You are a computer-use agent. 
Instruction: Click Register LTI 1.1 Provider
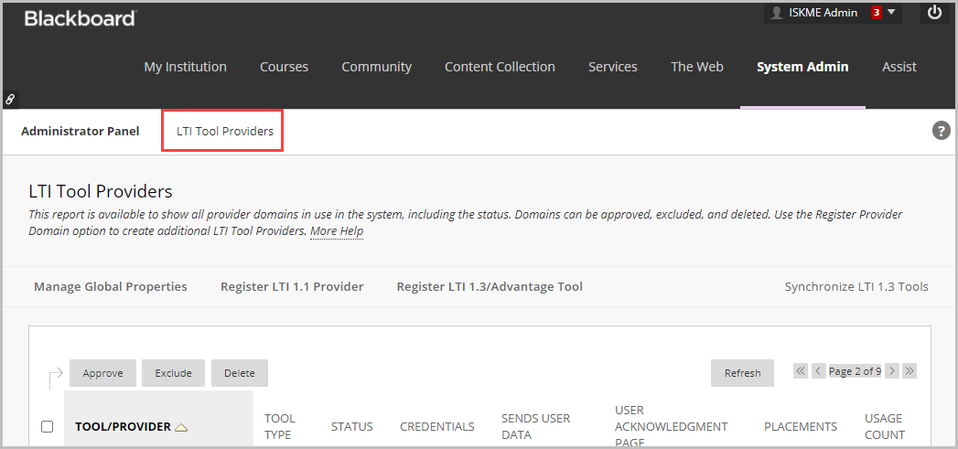(x=292, y=286)
